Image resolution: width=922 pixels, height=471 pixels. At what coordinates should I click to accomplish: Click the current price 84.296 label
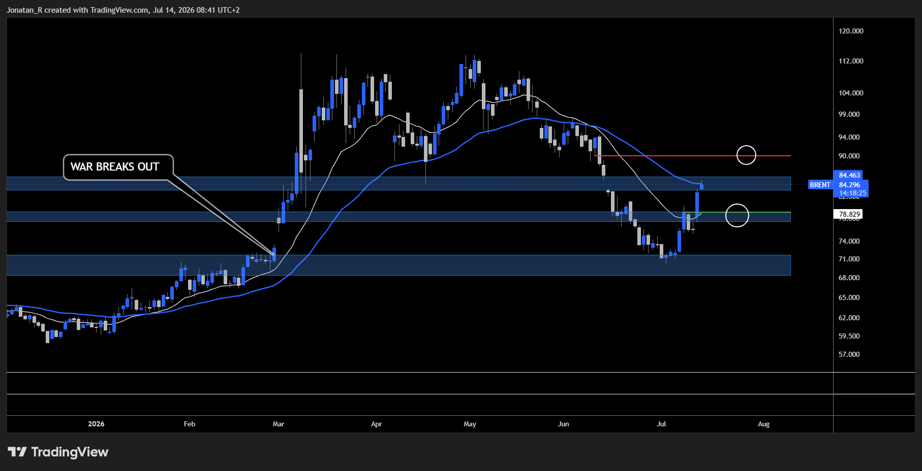pyautogui.click(x=849, y=185)
